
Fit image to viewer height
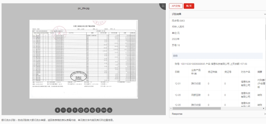98,110
